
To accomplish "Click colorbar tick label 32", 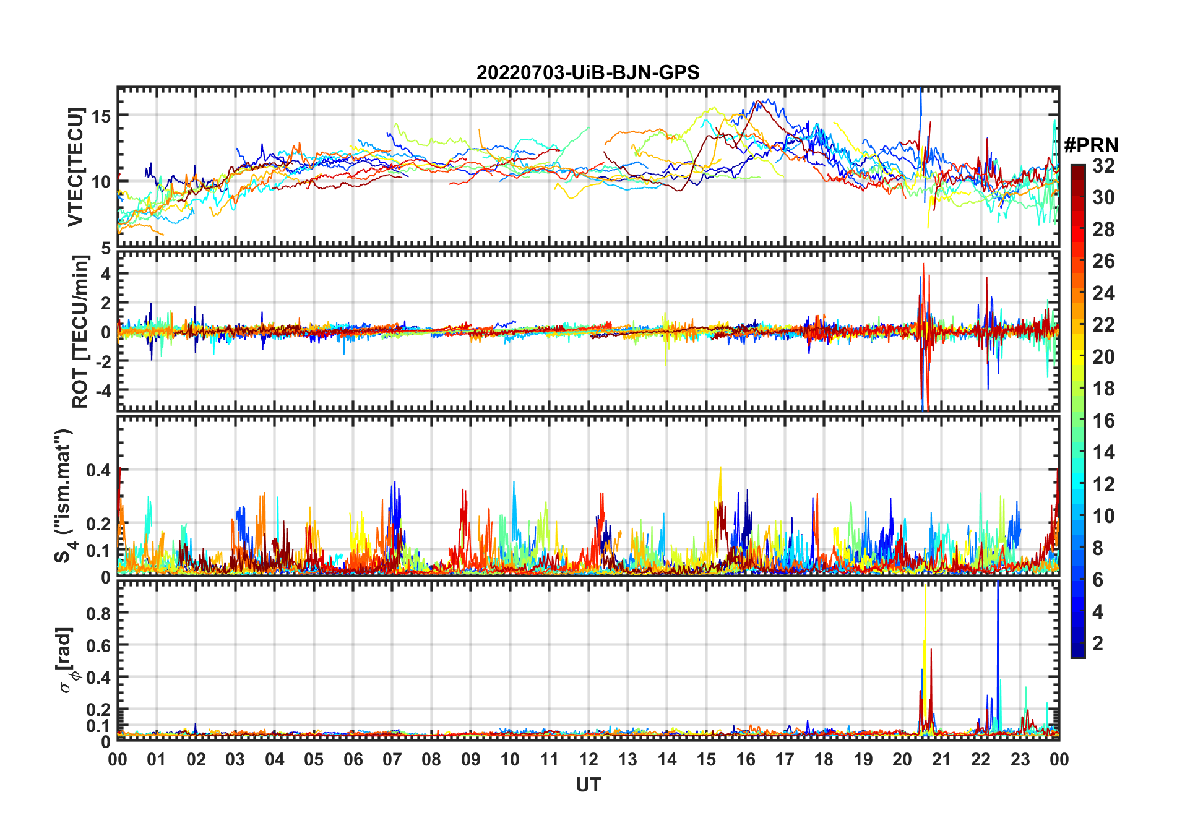I will 1103,166.
